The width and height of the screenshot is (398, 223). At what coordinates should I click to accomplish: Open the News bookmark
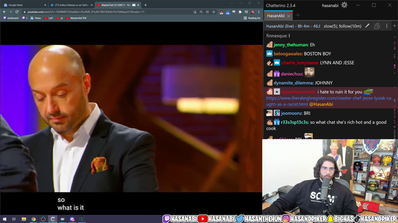click(x=36, y=18)
